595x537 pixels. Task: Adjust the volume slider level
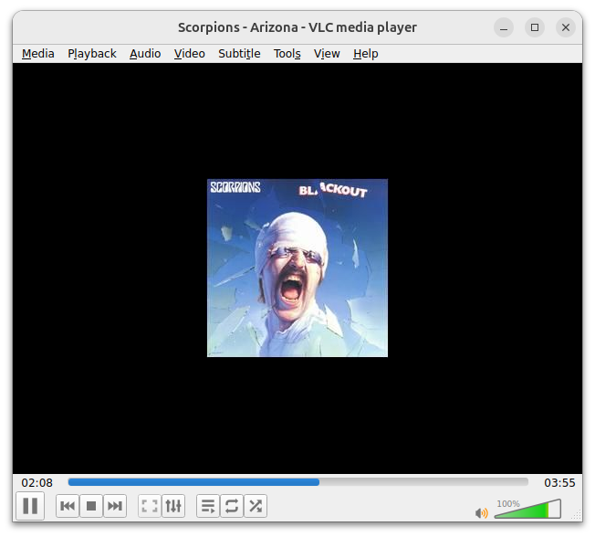(x=527, y=510)
